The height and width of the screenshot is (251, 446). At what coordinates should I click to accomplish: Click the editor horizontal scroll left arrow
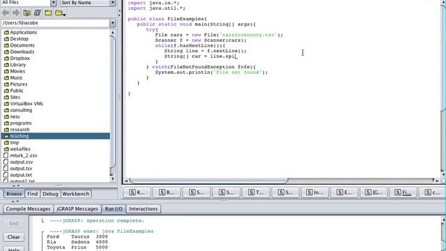pyautogui.click(x=126, y=181)
